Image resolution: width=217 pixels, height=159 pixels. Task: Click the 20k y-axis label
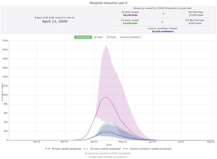(6, 131)
